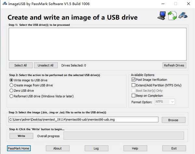Open the Log button

96,148
